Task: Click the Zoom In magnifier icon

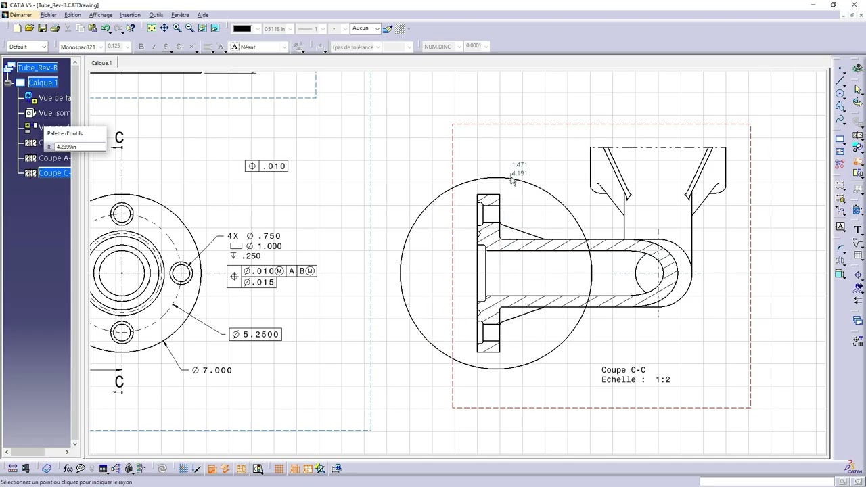Action: (177, 28)
